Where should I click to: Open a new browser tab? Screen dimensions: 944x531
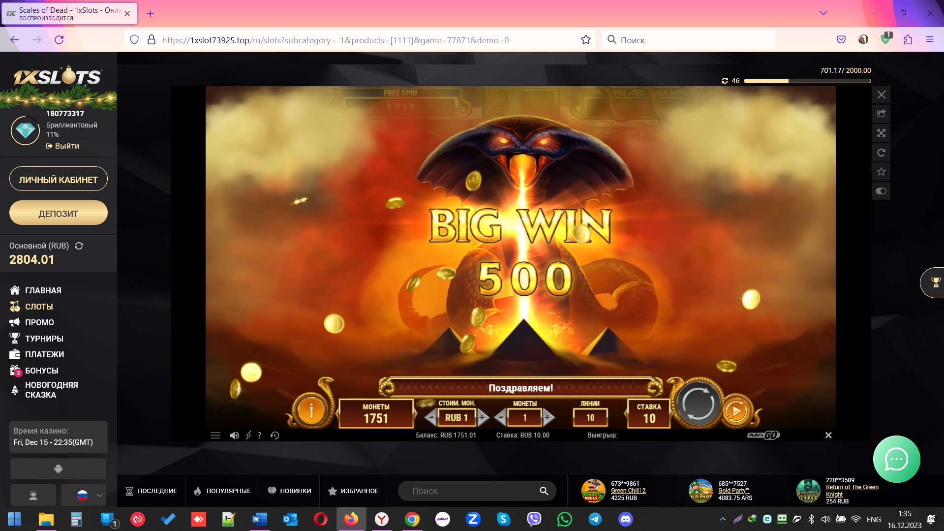[150, 14]
